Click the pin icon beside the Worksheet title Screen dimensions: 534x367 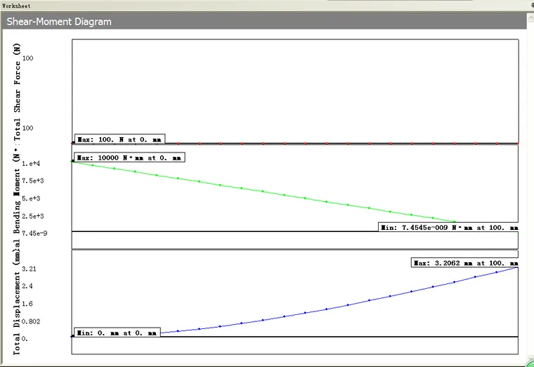pos(532,5)
